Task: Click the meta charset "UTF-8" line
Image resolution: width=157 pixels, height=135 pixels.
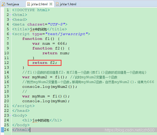Action: (x=40, y=24)
